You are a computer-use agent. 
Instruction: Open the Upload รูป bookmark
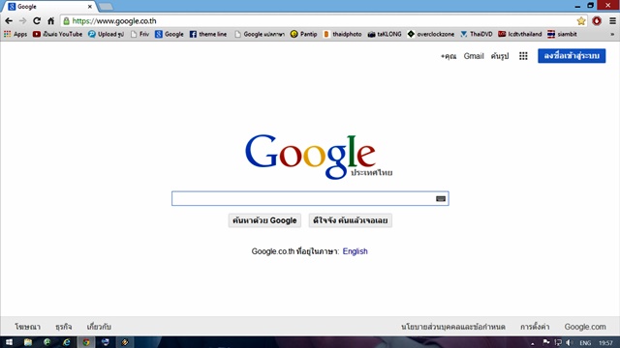point(106,35)
